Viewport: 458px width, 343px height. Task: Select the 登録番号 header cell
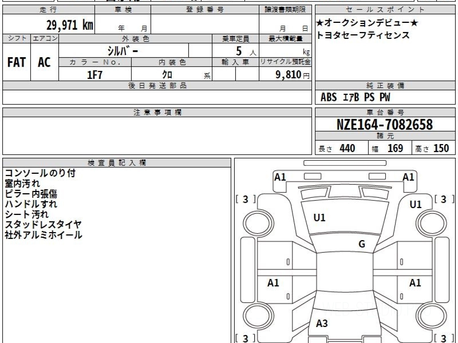click(205, 10)
